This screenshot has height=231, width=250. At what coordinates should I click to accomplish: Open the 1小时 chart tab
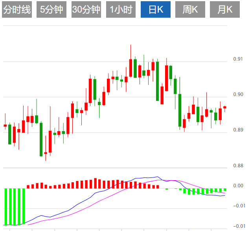tap(121, 9)
